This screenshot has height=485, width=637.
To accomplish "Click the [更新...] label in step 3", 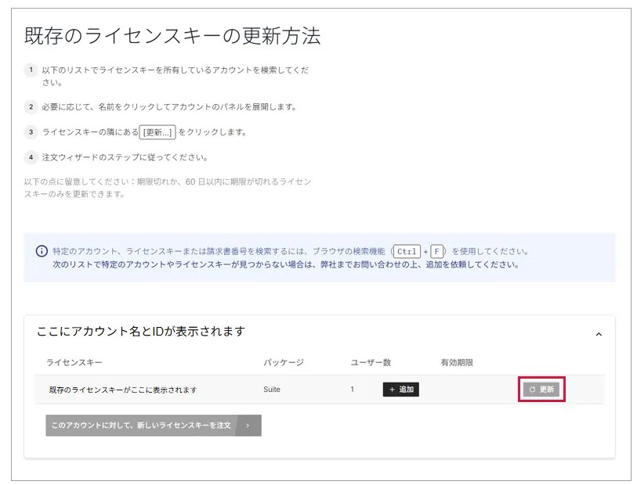I will click(x=159, y=132).
